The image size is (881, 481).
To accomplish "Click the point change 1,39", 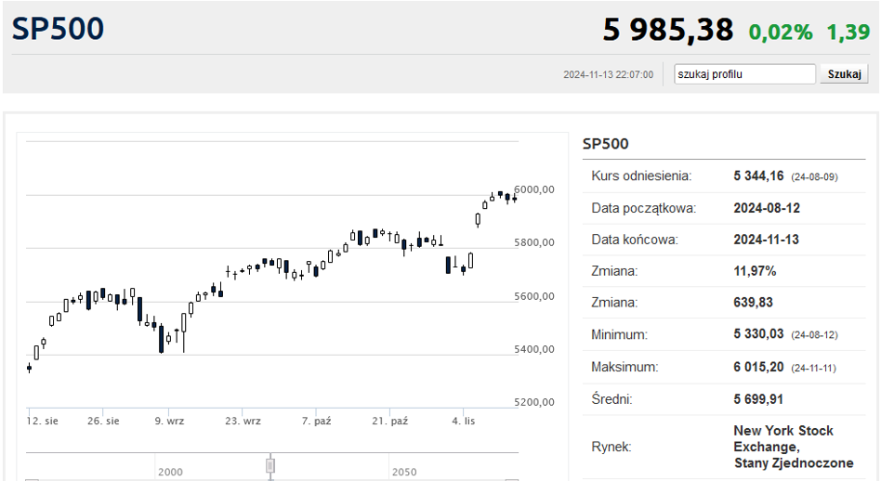I will point(848,32).
